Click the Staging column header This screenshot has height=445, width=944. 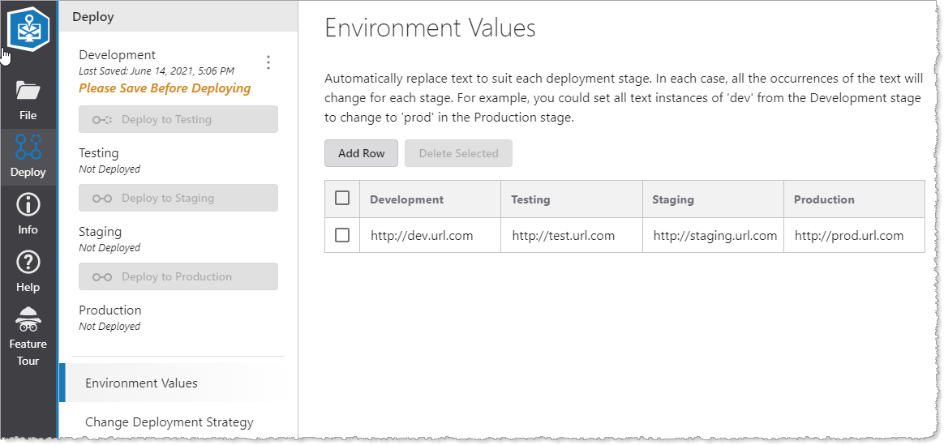point(714,199)
